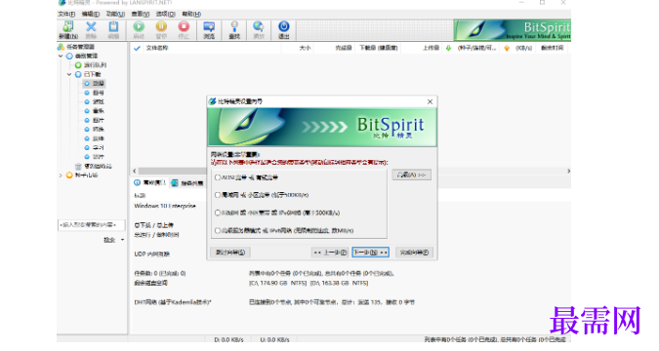Image resolution: width=659 pixels, height=351 pixels.
Task: Click the size (大小) column header
Action: pos(306,49)
